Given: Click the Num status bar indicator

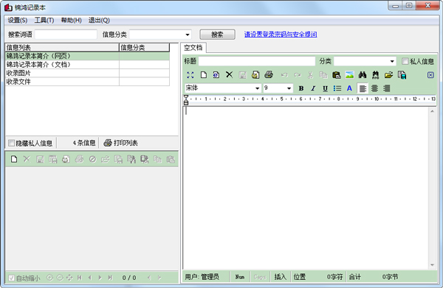Looking at the screenshot, I should 240,277.
